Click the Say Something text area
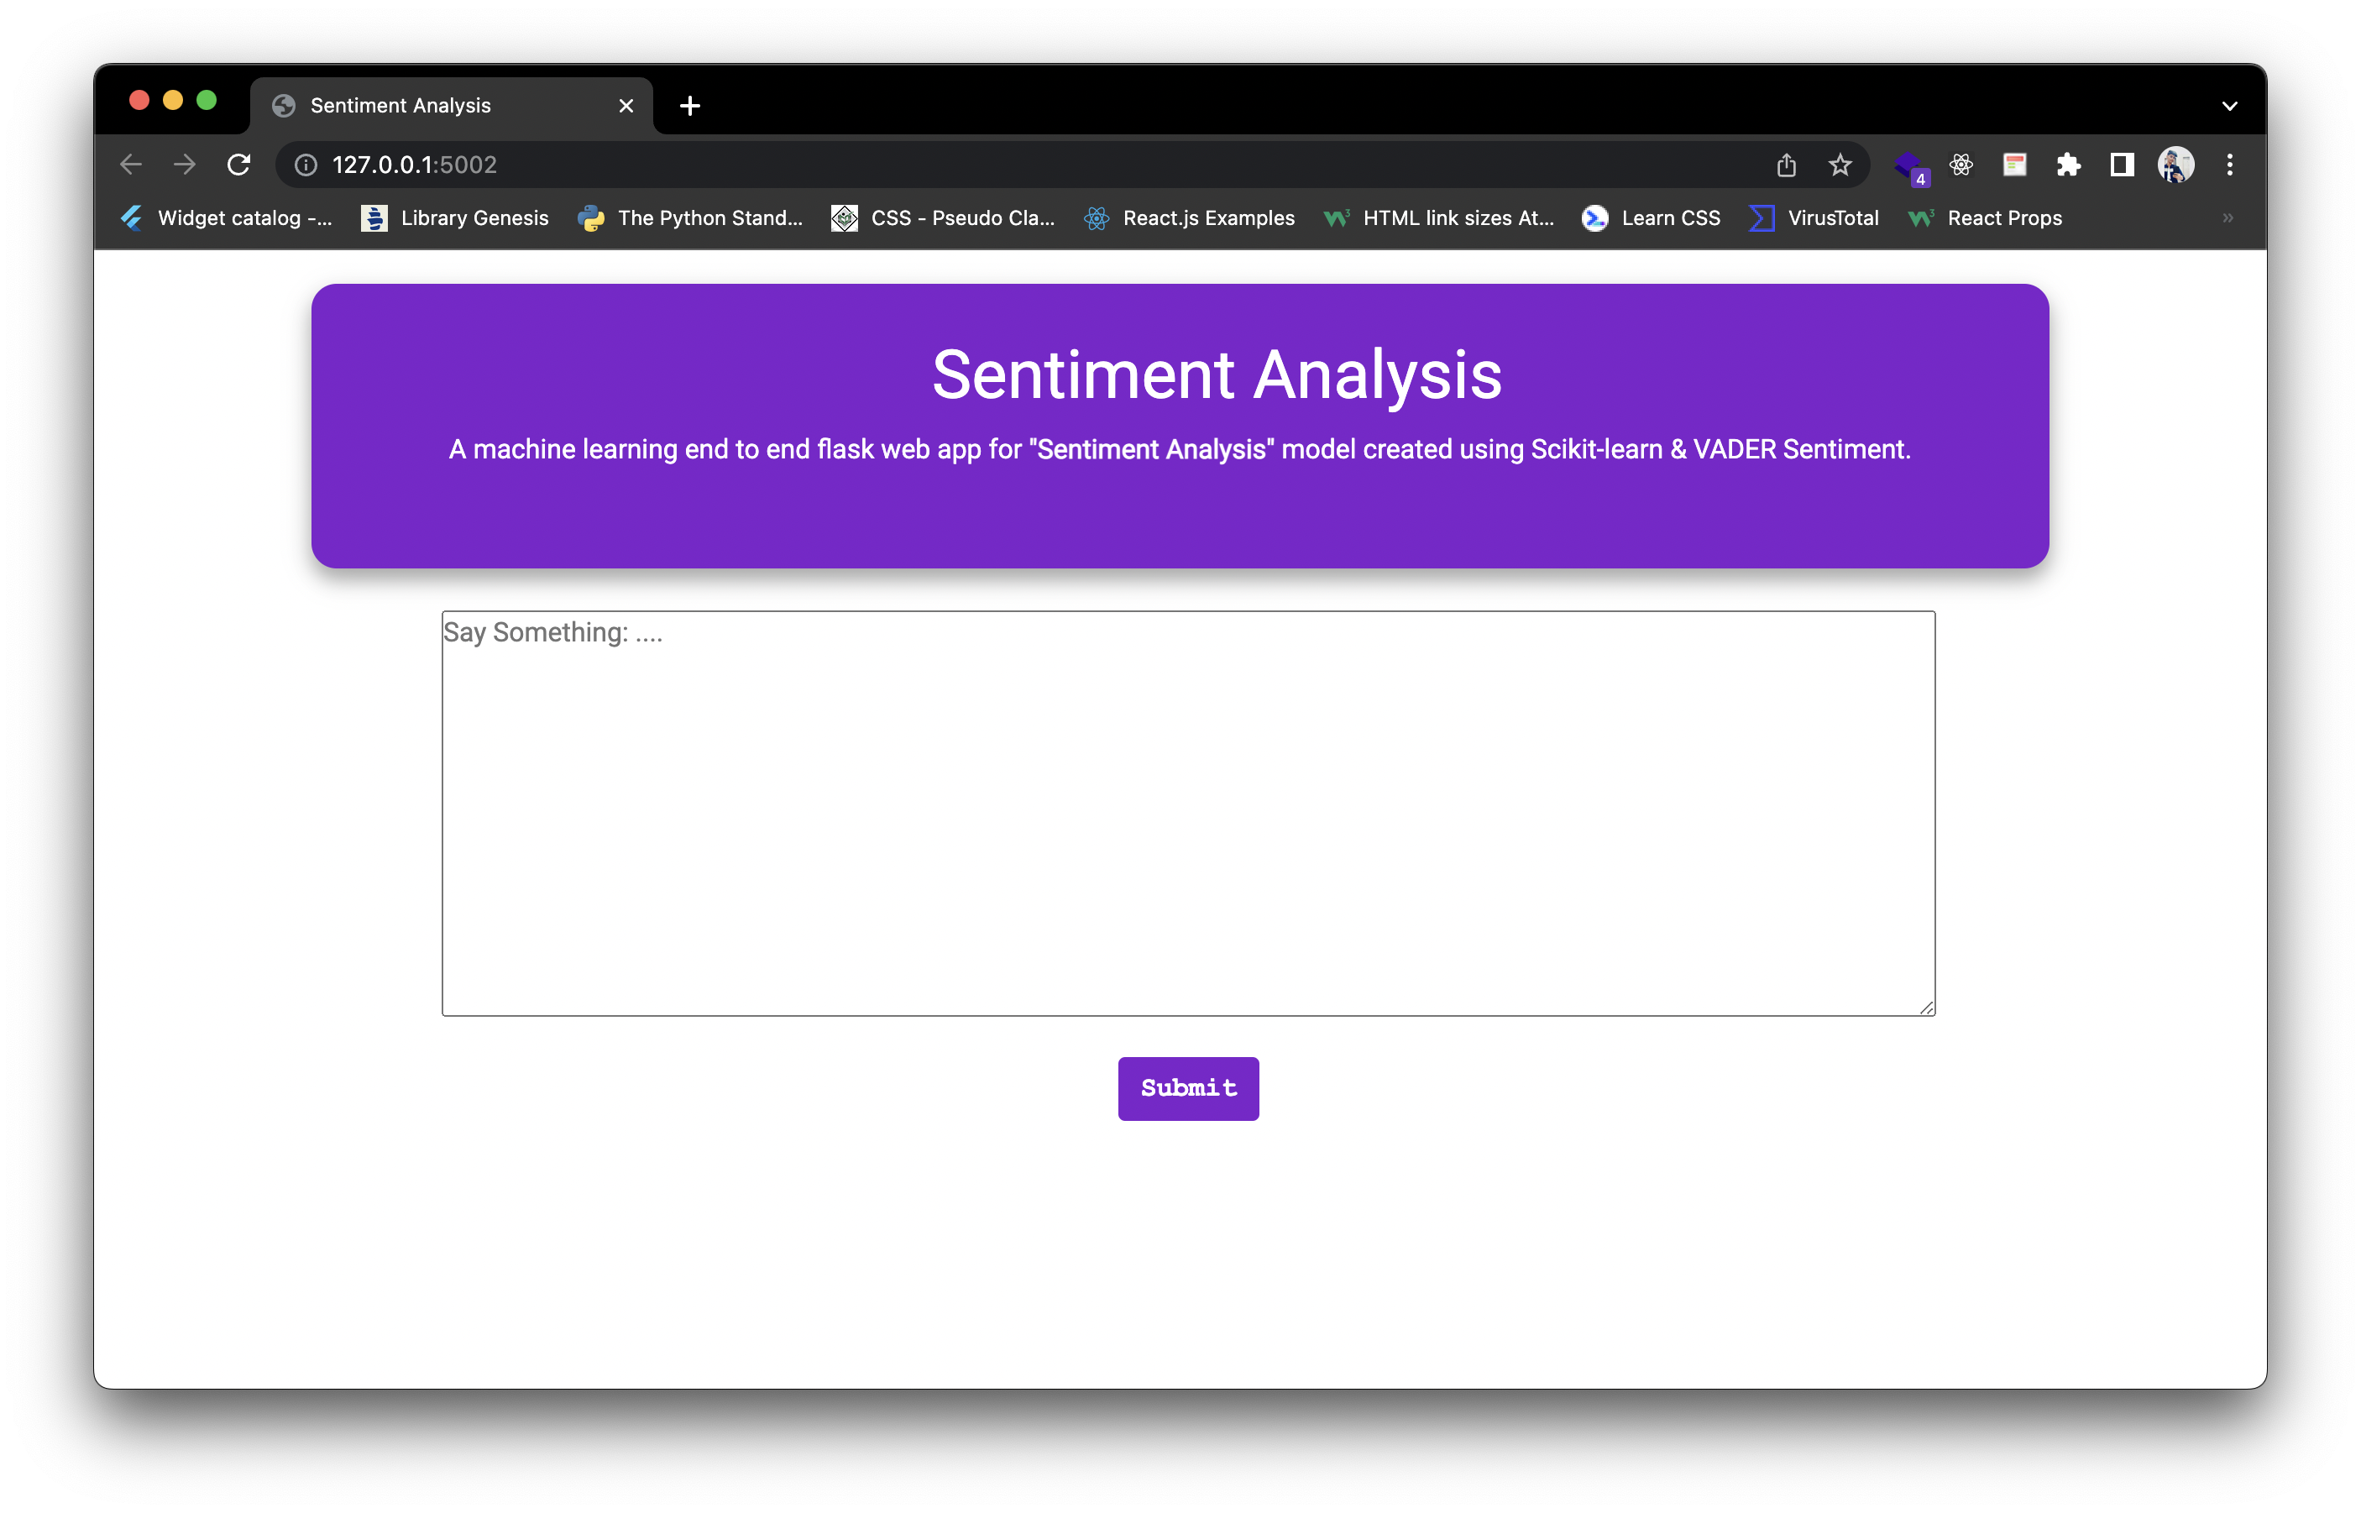 [1188, 813]
